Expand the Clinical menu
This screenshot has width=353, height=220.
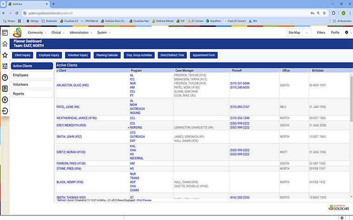58,32
